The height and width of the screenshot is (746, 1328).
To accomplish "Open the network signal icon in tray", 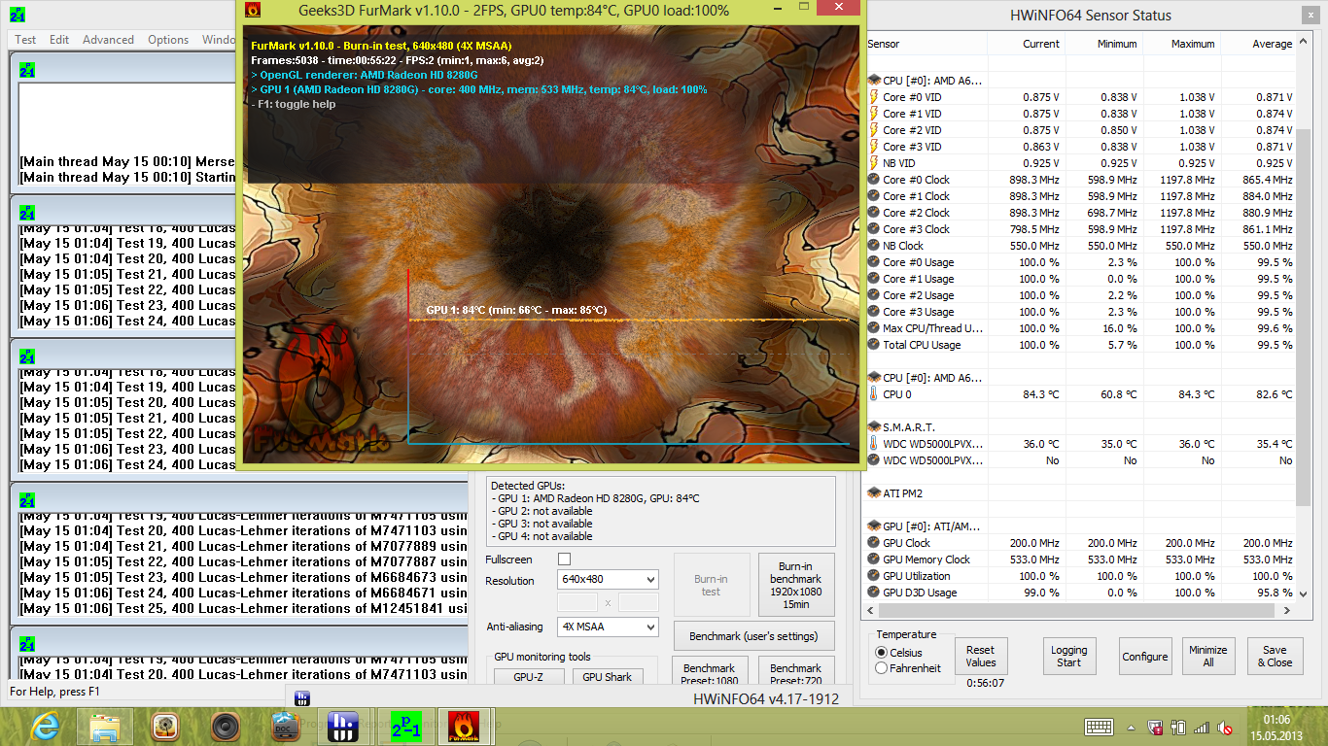I will [x=1202, y=727].
